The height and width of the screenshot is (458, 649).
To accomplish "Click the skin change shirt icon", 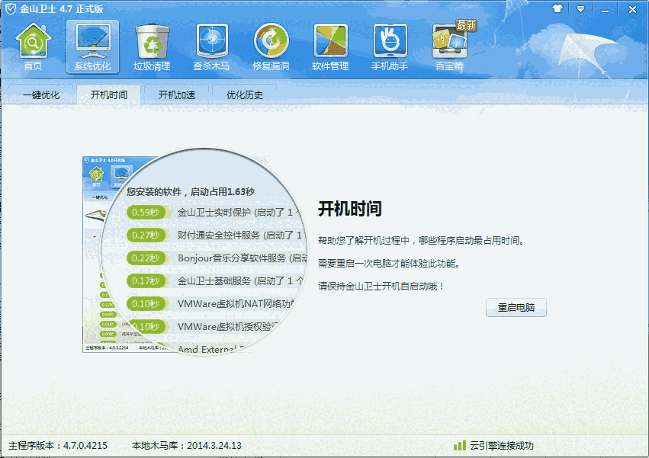I will tap(557, 8).
